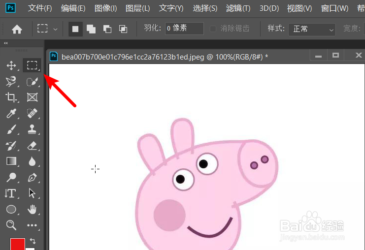Select the Frame tool

pos(32,97)
